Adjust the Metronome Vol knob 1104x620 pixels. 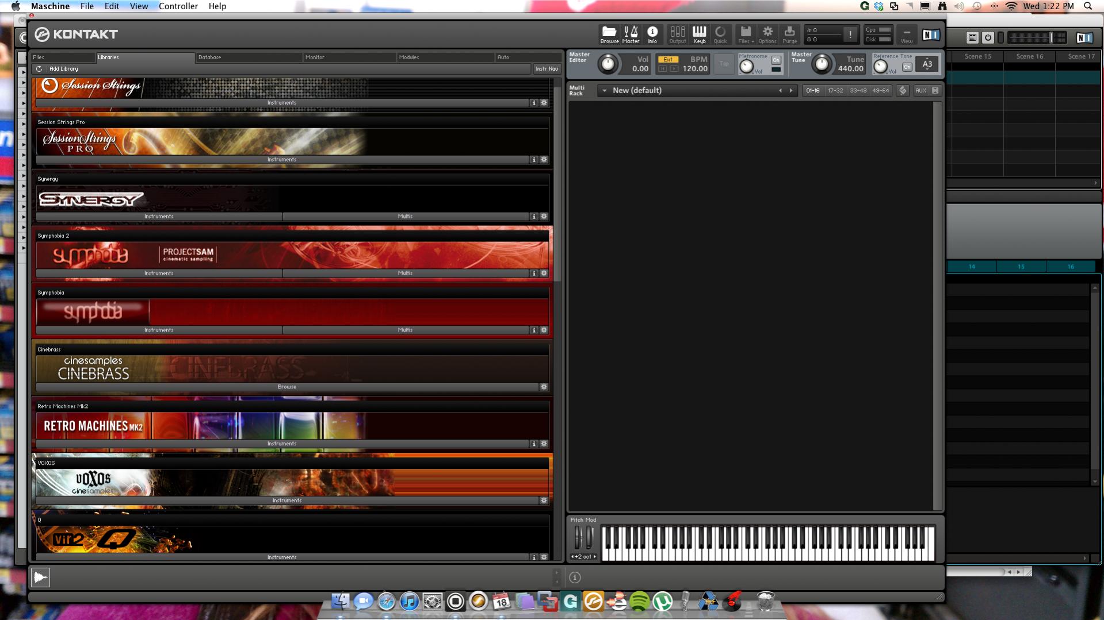pos(746,67)
